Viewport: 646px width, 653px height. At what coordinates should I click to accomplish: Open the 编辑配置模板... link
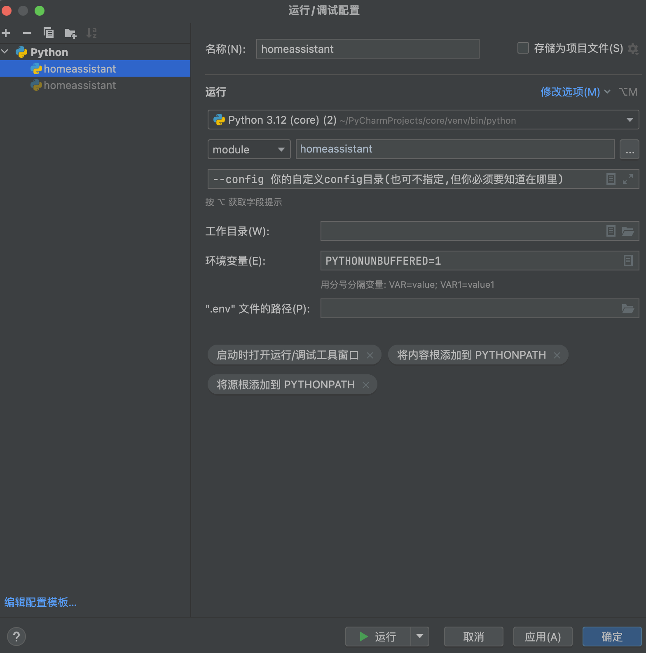40,602
